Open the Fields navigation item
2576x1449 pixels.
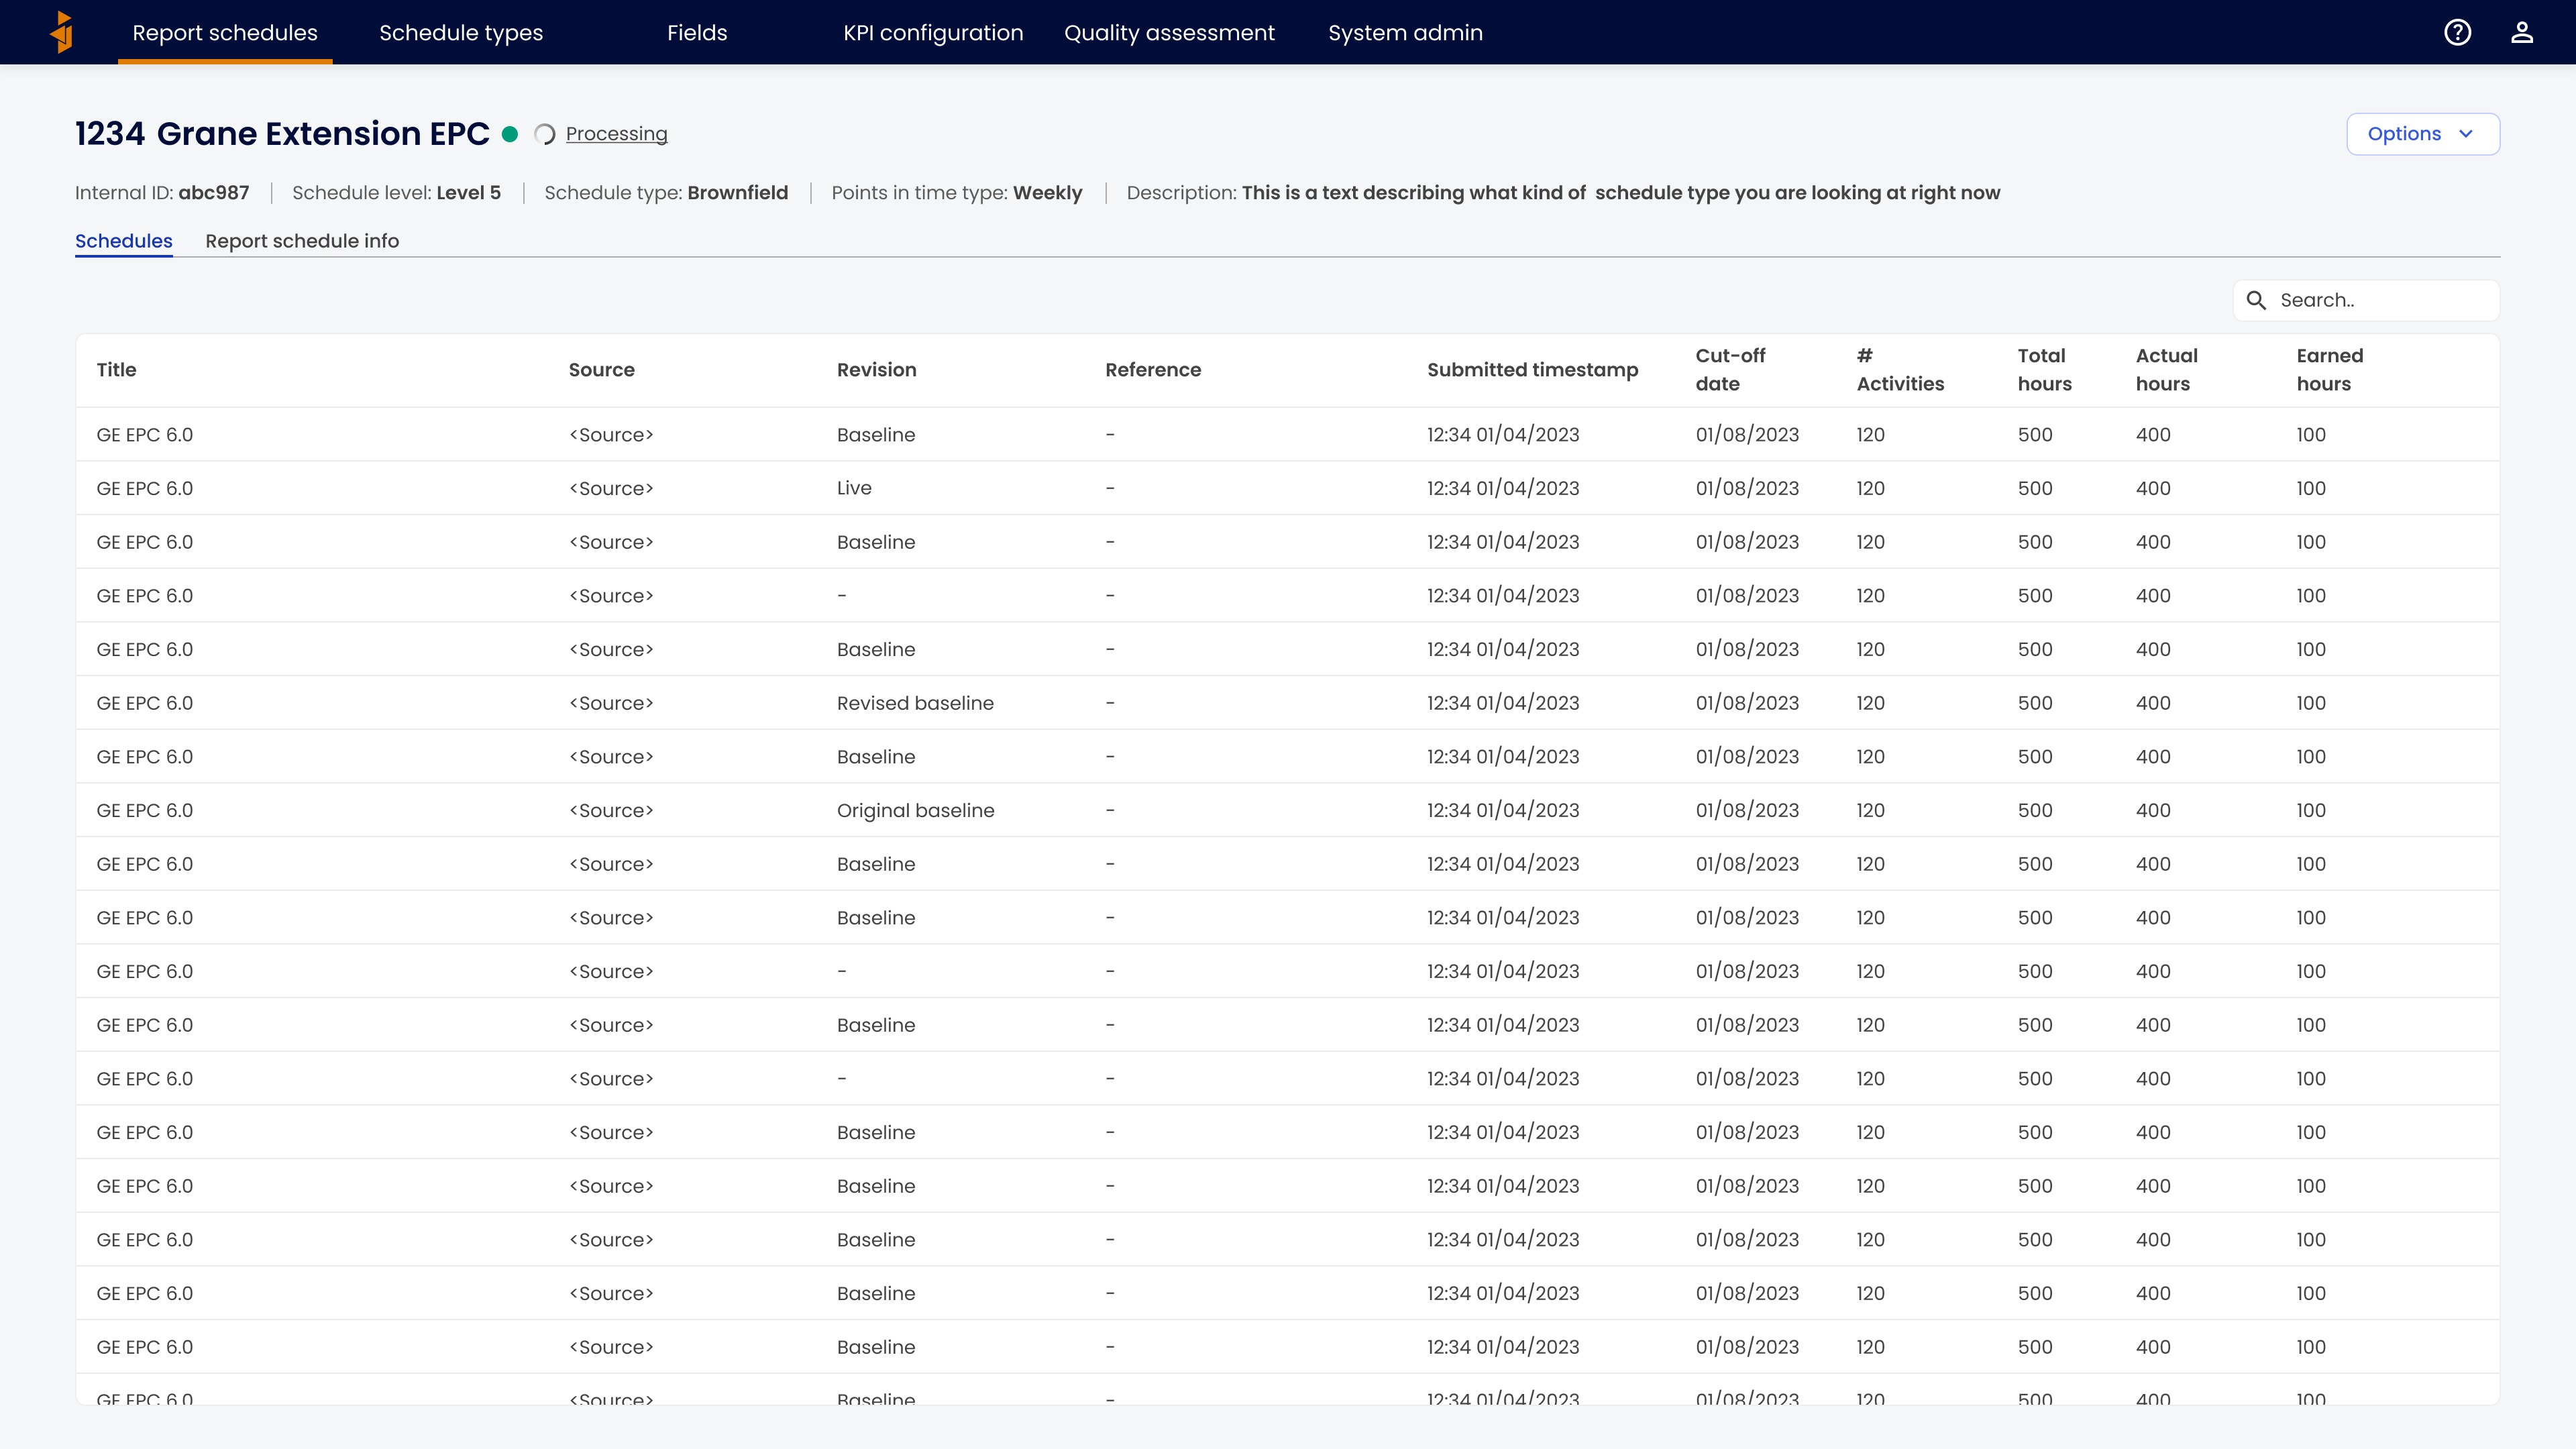coord(697,32)
